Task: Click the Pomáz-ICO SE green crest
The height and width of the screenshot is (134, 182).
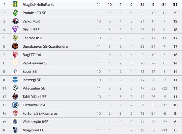Action: pyautogui.click(x=15, y=13)
